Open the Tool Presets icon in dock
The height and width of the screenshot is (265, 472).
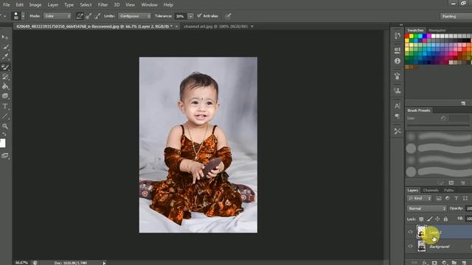point(398,131)
